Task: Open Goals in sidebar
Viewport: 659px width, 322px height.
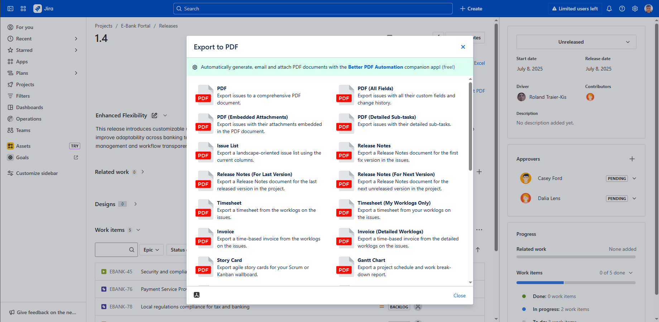Action: coord(43,157)
